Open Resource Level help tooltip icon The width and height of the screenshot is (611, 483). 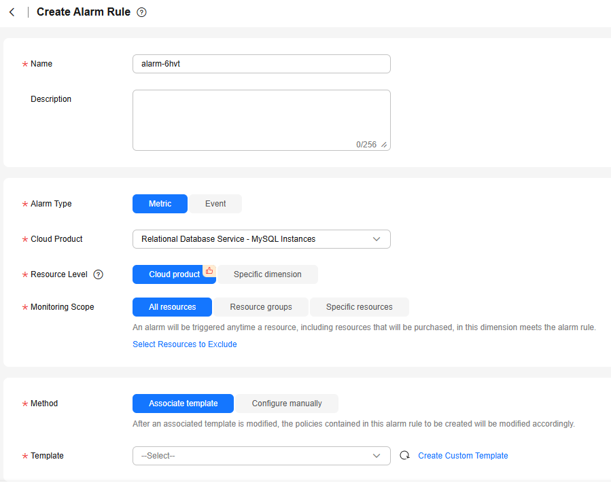(x=98, y=274)
